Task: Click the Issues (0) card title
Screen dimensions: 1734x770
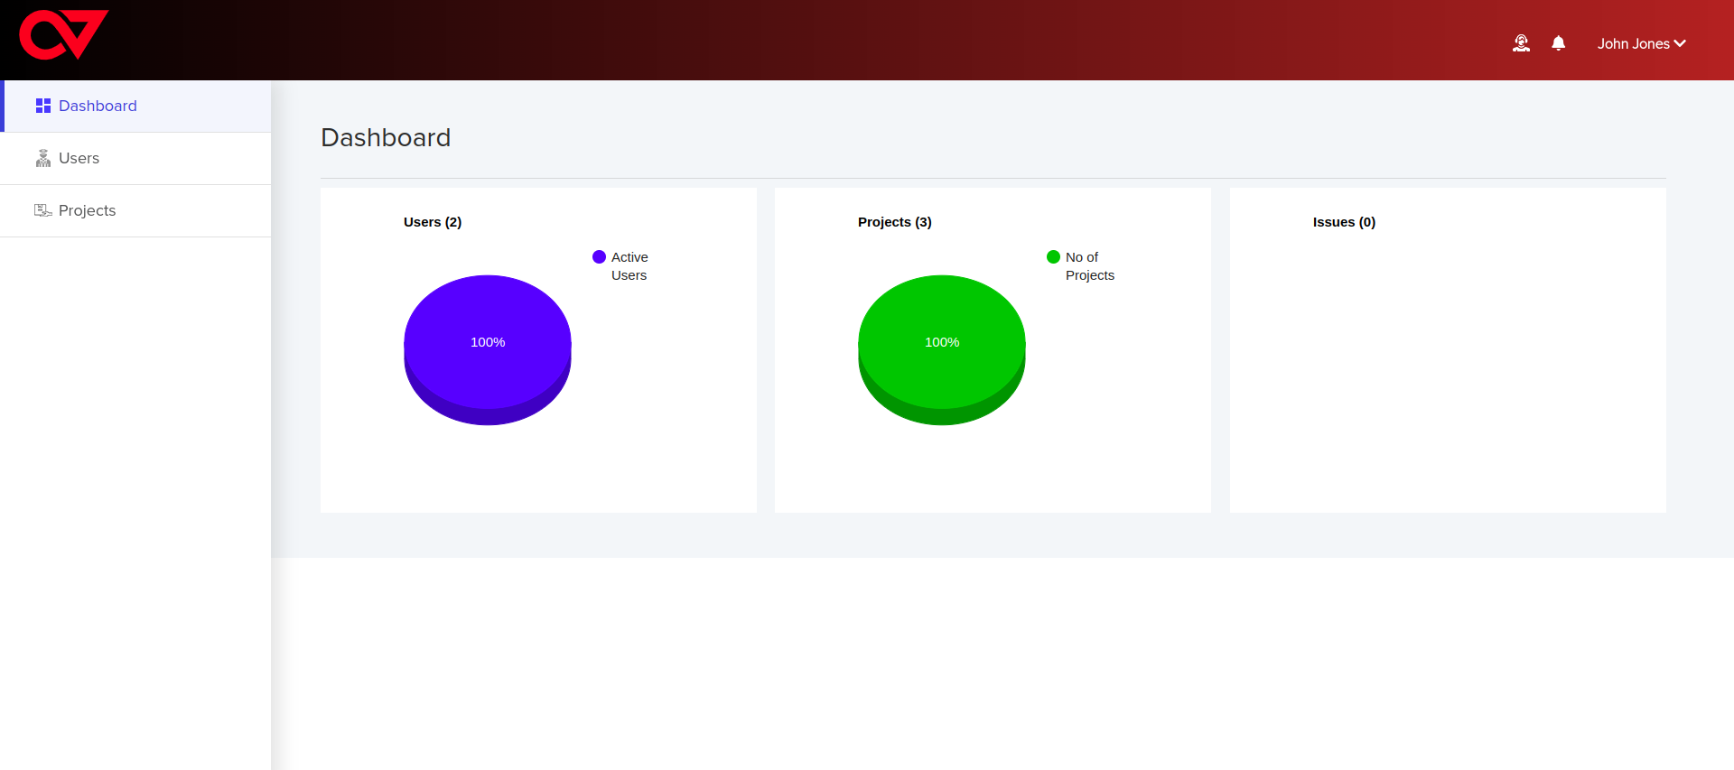Action: pyautogui.click(x=1344, y=222)
